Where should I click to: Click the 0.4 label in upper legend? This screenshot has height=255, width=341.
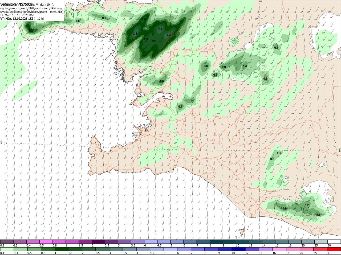pyautogui.click(x=29, y=245)
